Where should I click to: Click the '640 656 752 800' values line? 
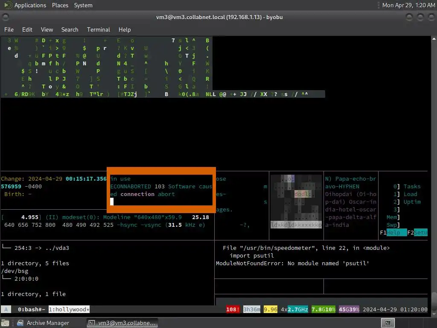(105, 225)
